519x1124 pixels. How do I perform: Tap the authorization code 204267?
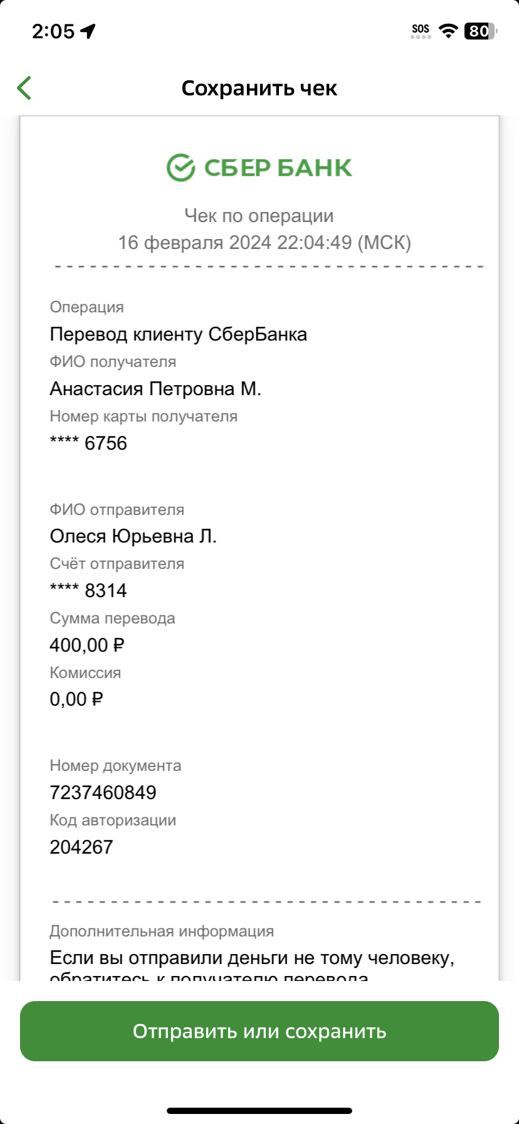click(x=81, y=847)
